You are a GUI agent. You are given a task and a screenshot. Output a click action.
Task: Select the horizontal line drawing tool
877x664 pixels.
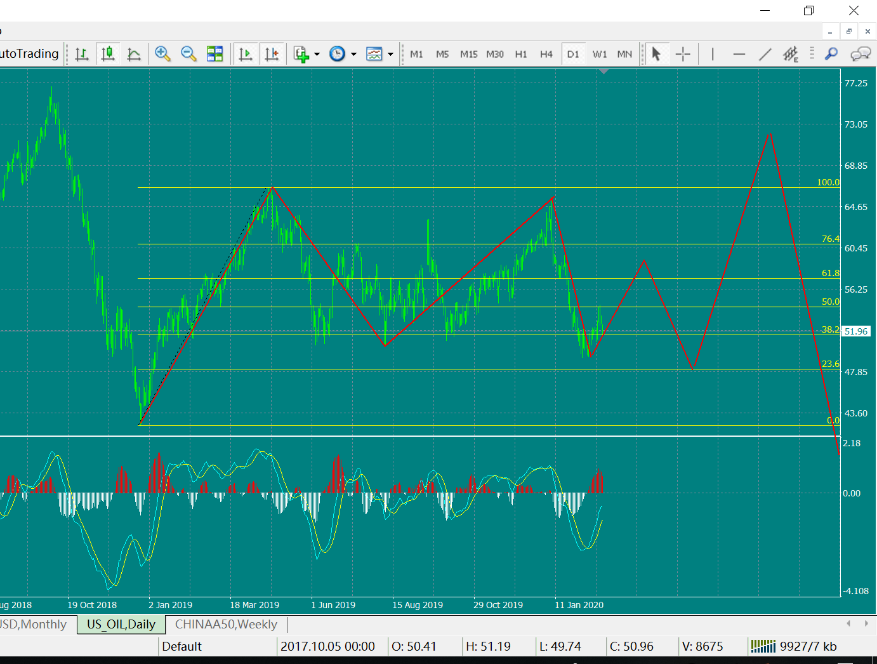coord(739,54)
